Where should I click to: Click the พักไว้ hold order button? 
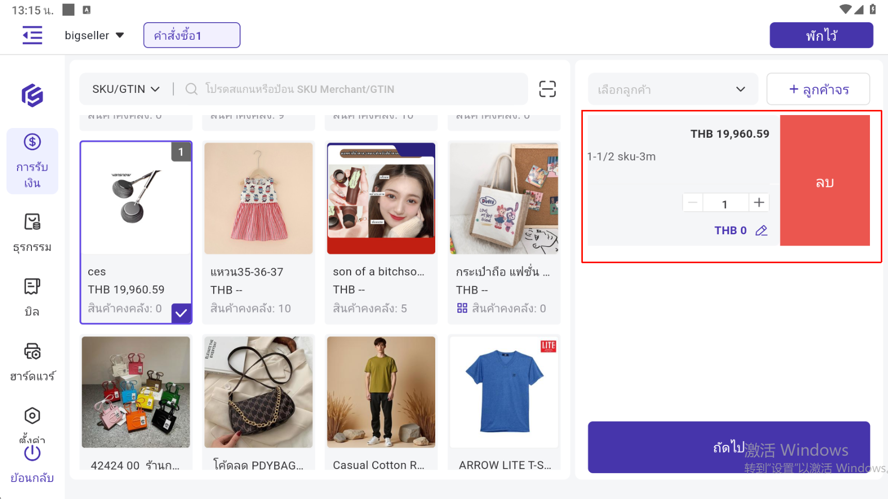tap(821, 35)
